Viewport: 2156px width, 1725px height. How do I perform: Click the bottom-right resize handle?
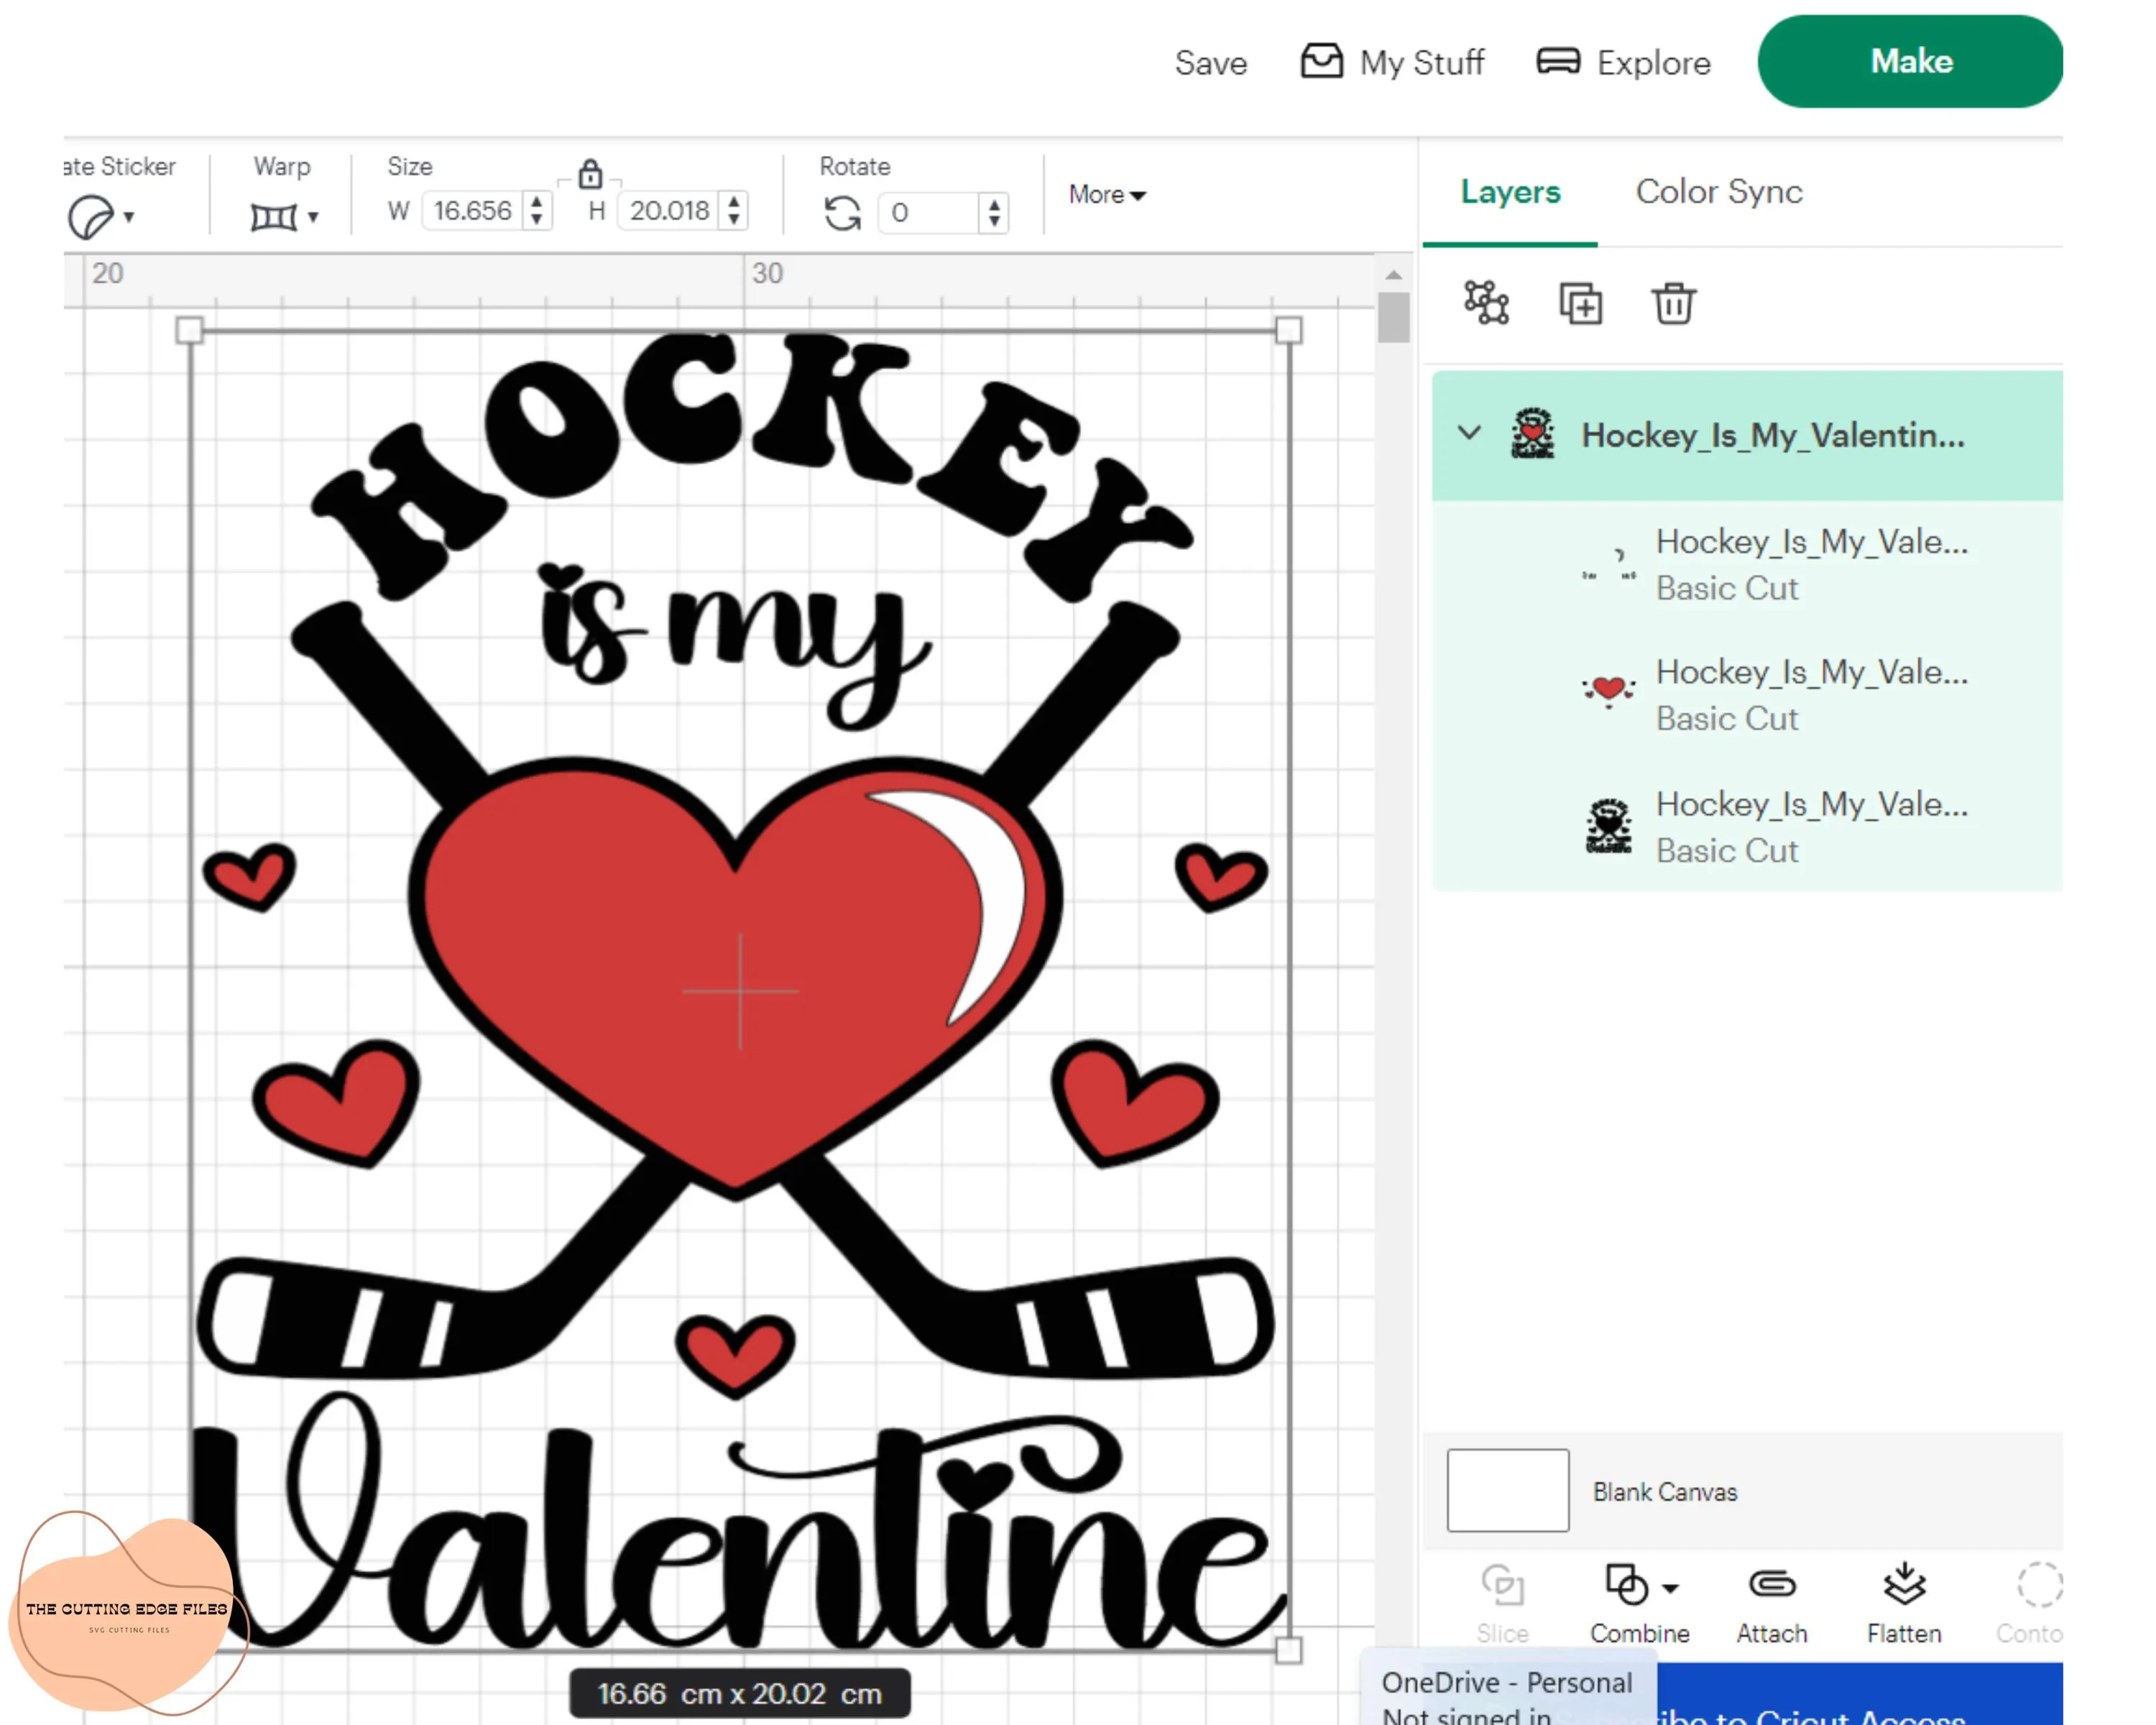(1288, 1650)
